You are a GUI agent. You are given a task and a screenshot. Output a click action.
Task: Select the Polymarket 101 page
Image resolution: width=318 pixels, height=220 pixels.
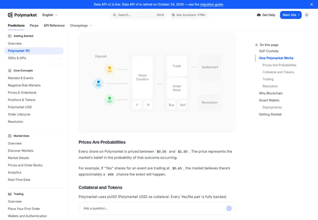coord(34,51)
